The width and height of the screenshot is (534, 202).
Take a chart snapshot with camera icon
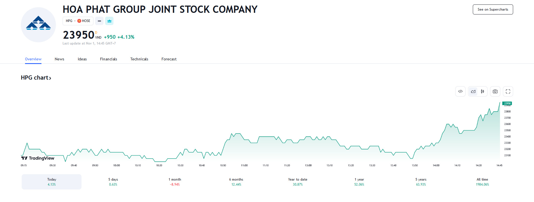tap(495, 92)
